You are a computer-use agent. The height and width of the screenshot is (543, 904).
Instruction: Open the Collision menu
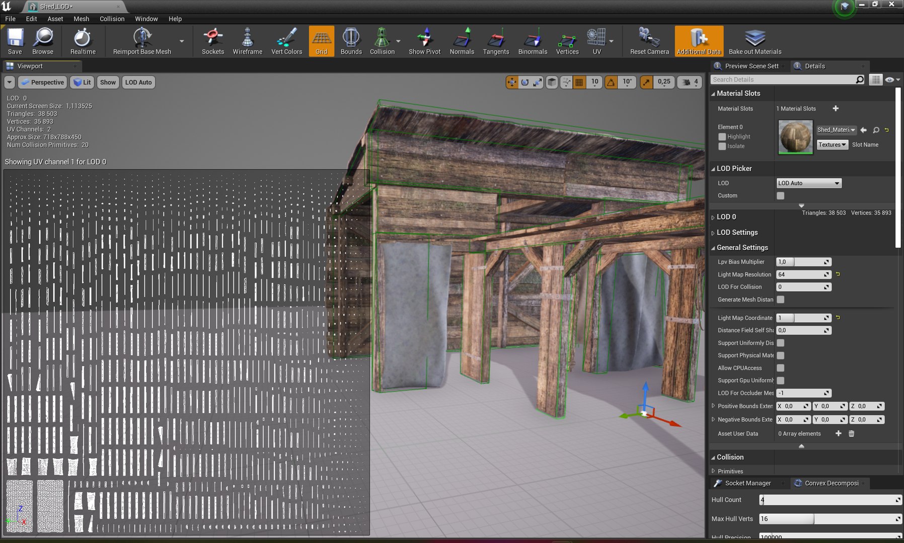(112, 19)
